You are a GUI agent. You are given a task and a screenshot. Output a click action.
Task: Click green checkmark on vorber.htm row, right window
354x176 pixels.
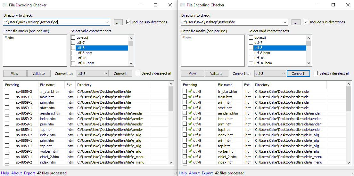coord(190,151)
